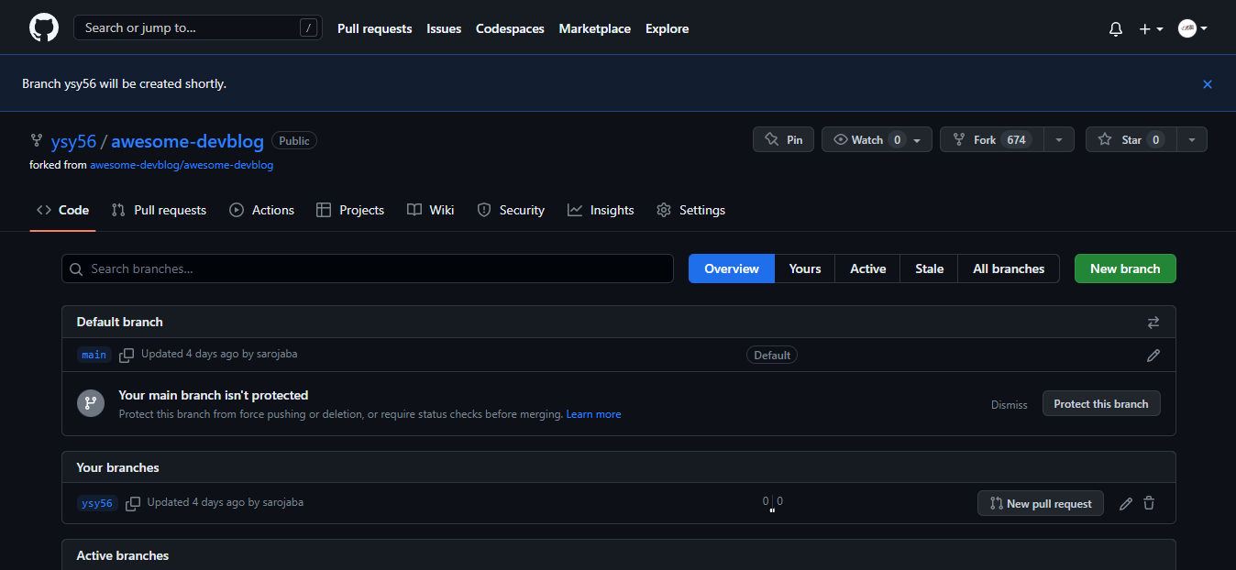1236x570 pixels.
Task: Open the main branch label
Action: [94, 355]
